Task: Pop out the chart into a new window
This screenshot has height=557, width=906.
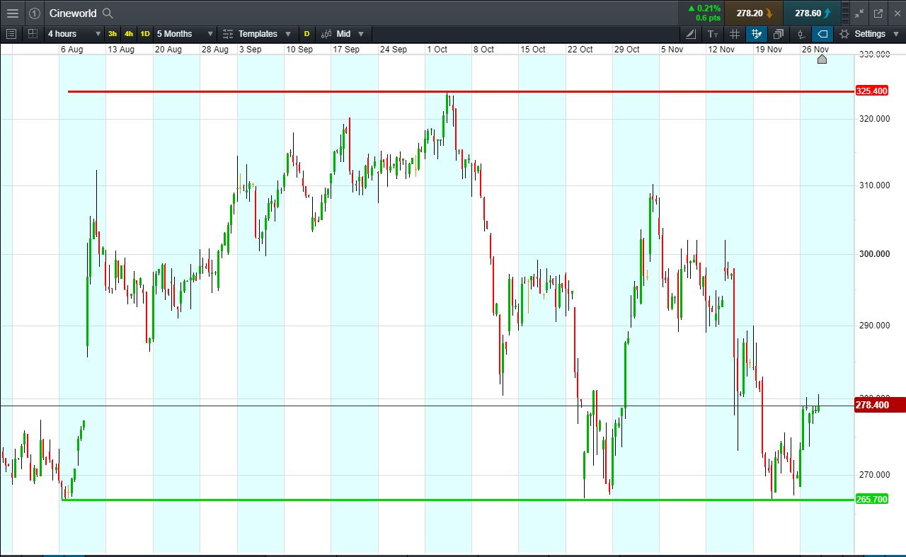Action: [878, 13]
